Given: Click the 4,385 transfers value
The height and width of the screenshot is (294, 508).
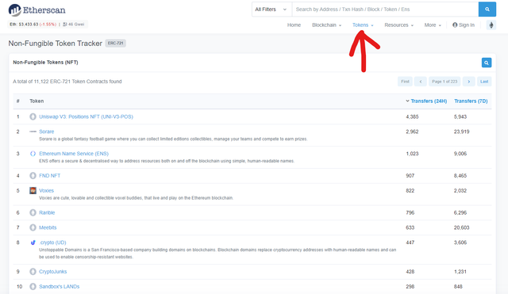Looking at the screenshot, I should pyautogui.click(x=412, y=116).
